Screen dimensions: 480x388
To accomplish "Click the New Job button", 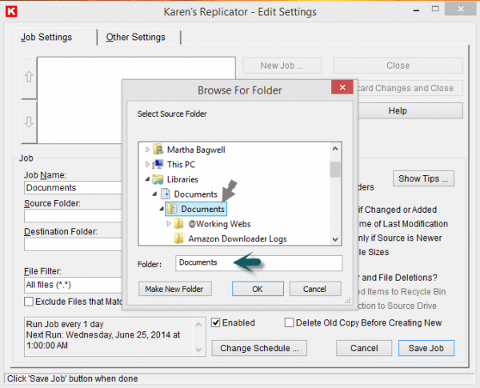I will click(282, 66).
